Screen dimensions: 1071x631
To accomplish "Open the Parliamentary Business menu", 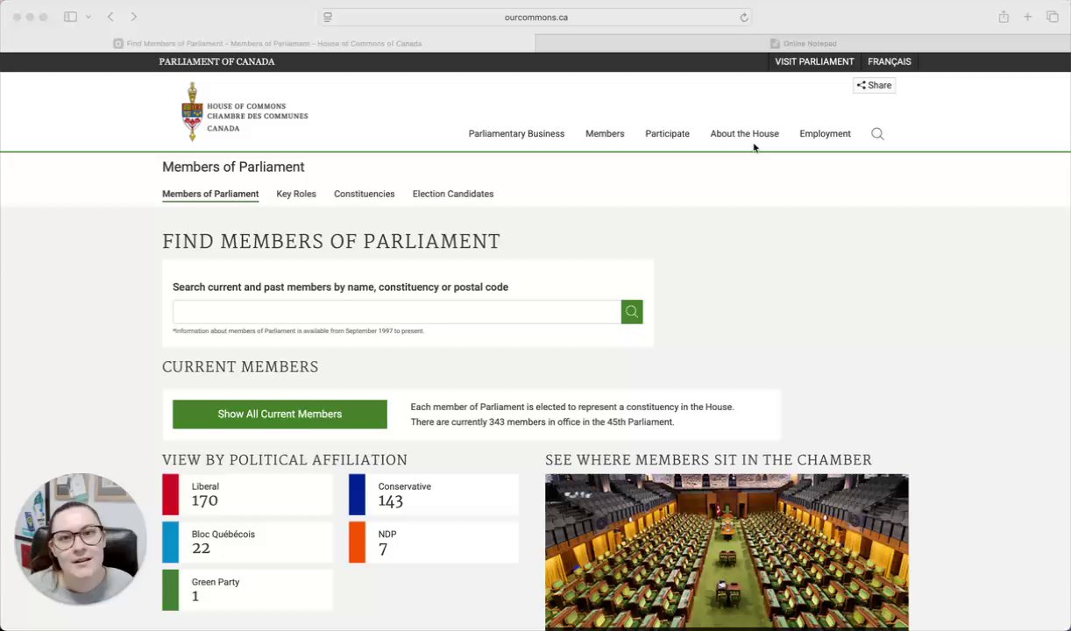I will [x=516, y=133].
